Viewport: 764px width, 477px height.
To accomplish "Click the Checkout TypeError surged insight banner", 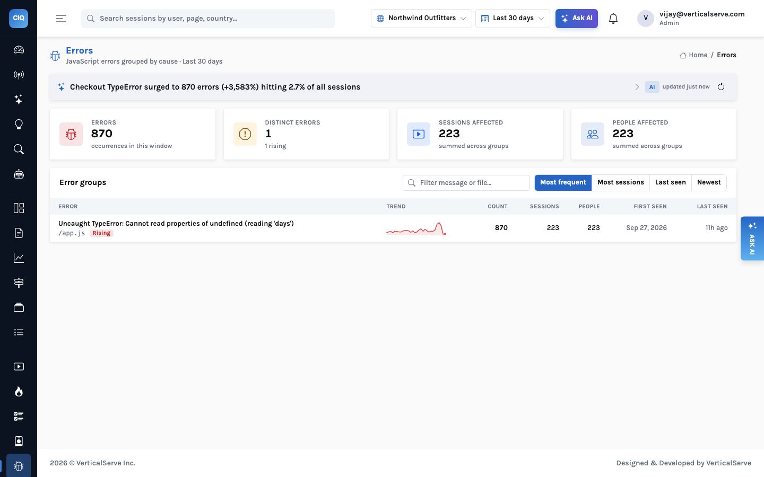I will (x=393, y=87).
